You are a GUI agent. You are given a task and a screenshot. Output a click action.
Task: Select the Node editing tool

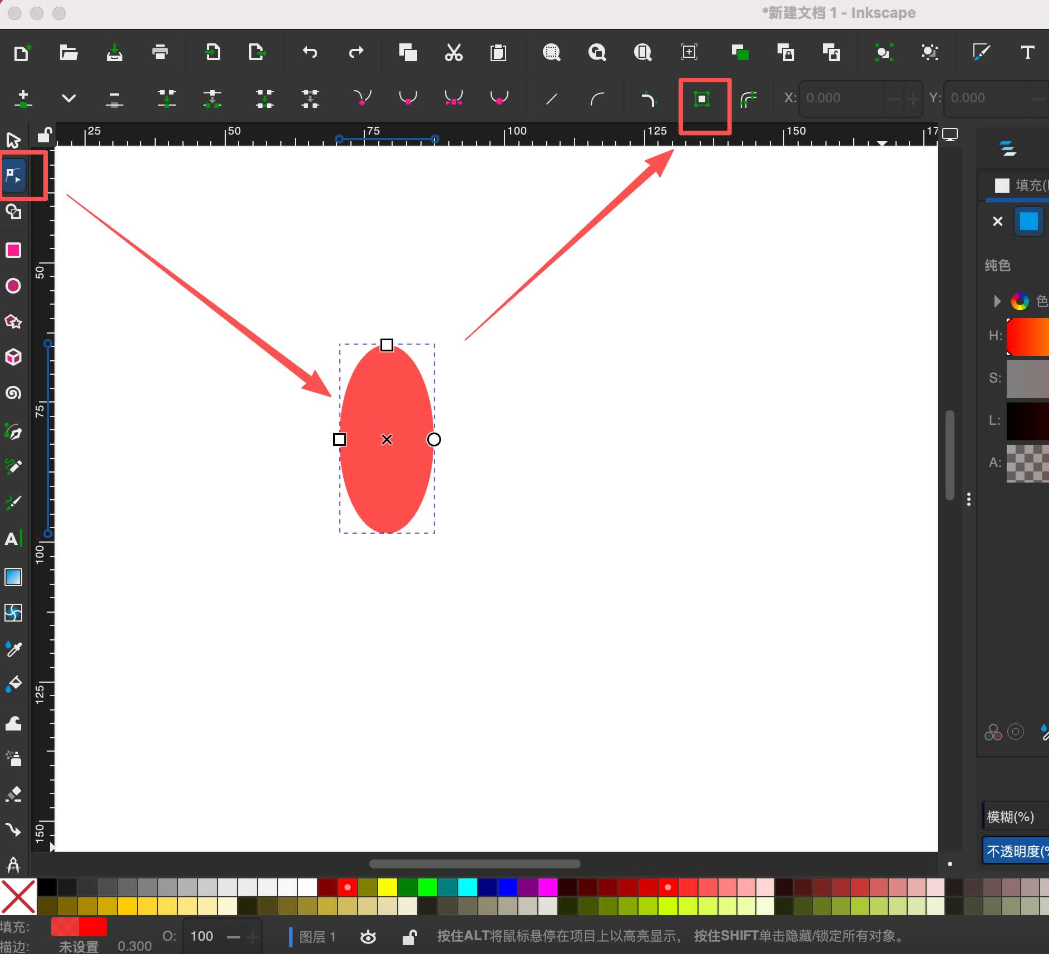[x=13, y=176]
